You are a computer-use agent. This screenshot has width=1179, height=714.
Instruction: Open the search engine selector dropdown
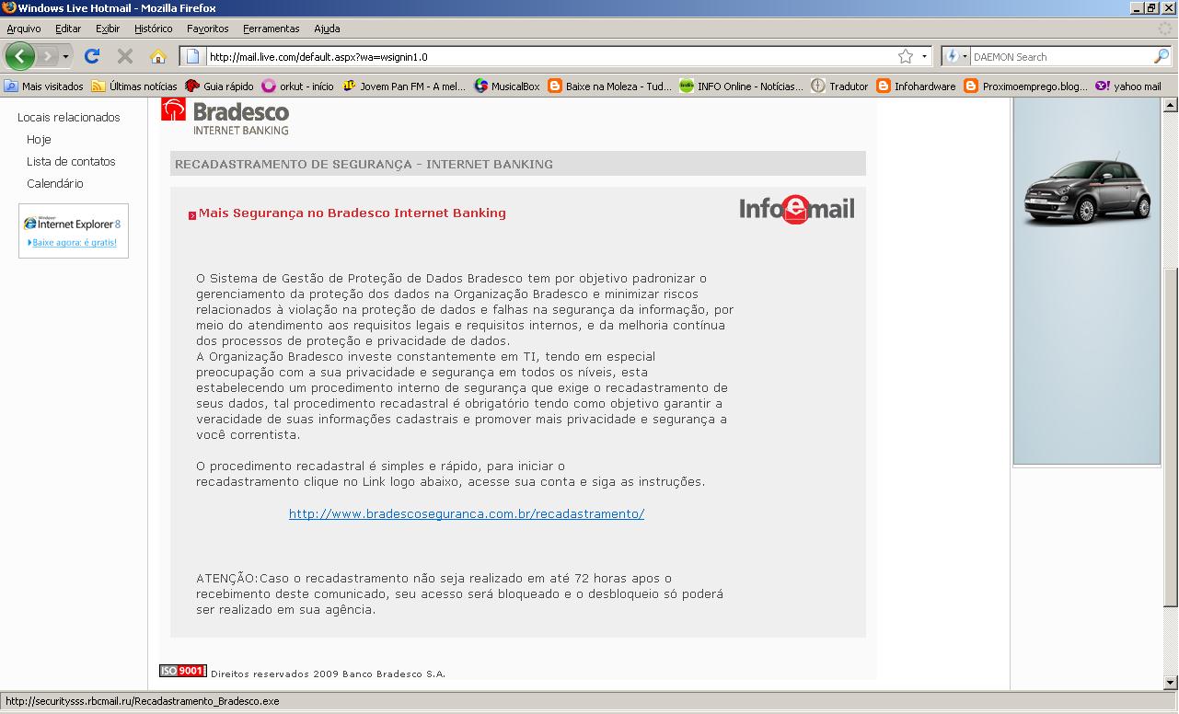(957, 56)
